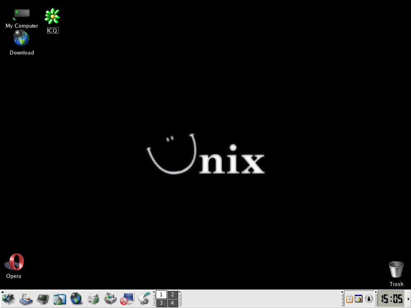The width and height of the screenshot is (411, 308).
Task: Switch to virtual desktop 2
Action: point(173,295)
